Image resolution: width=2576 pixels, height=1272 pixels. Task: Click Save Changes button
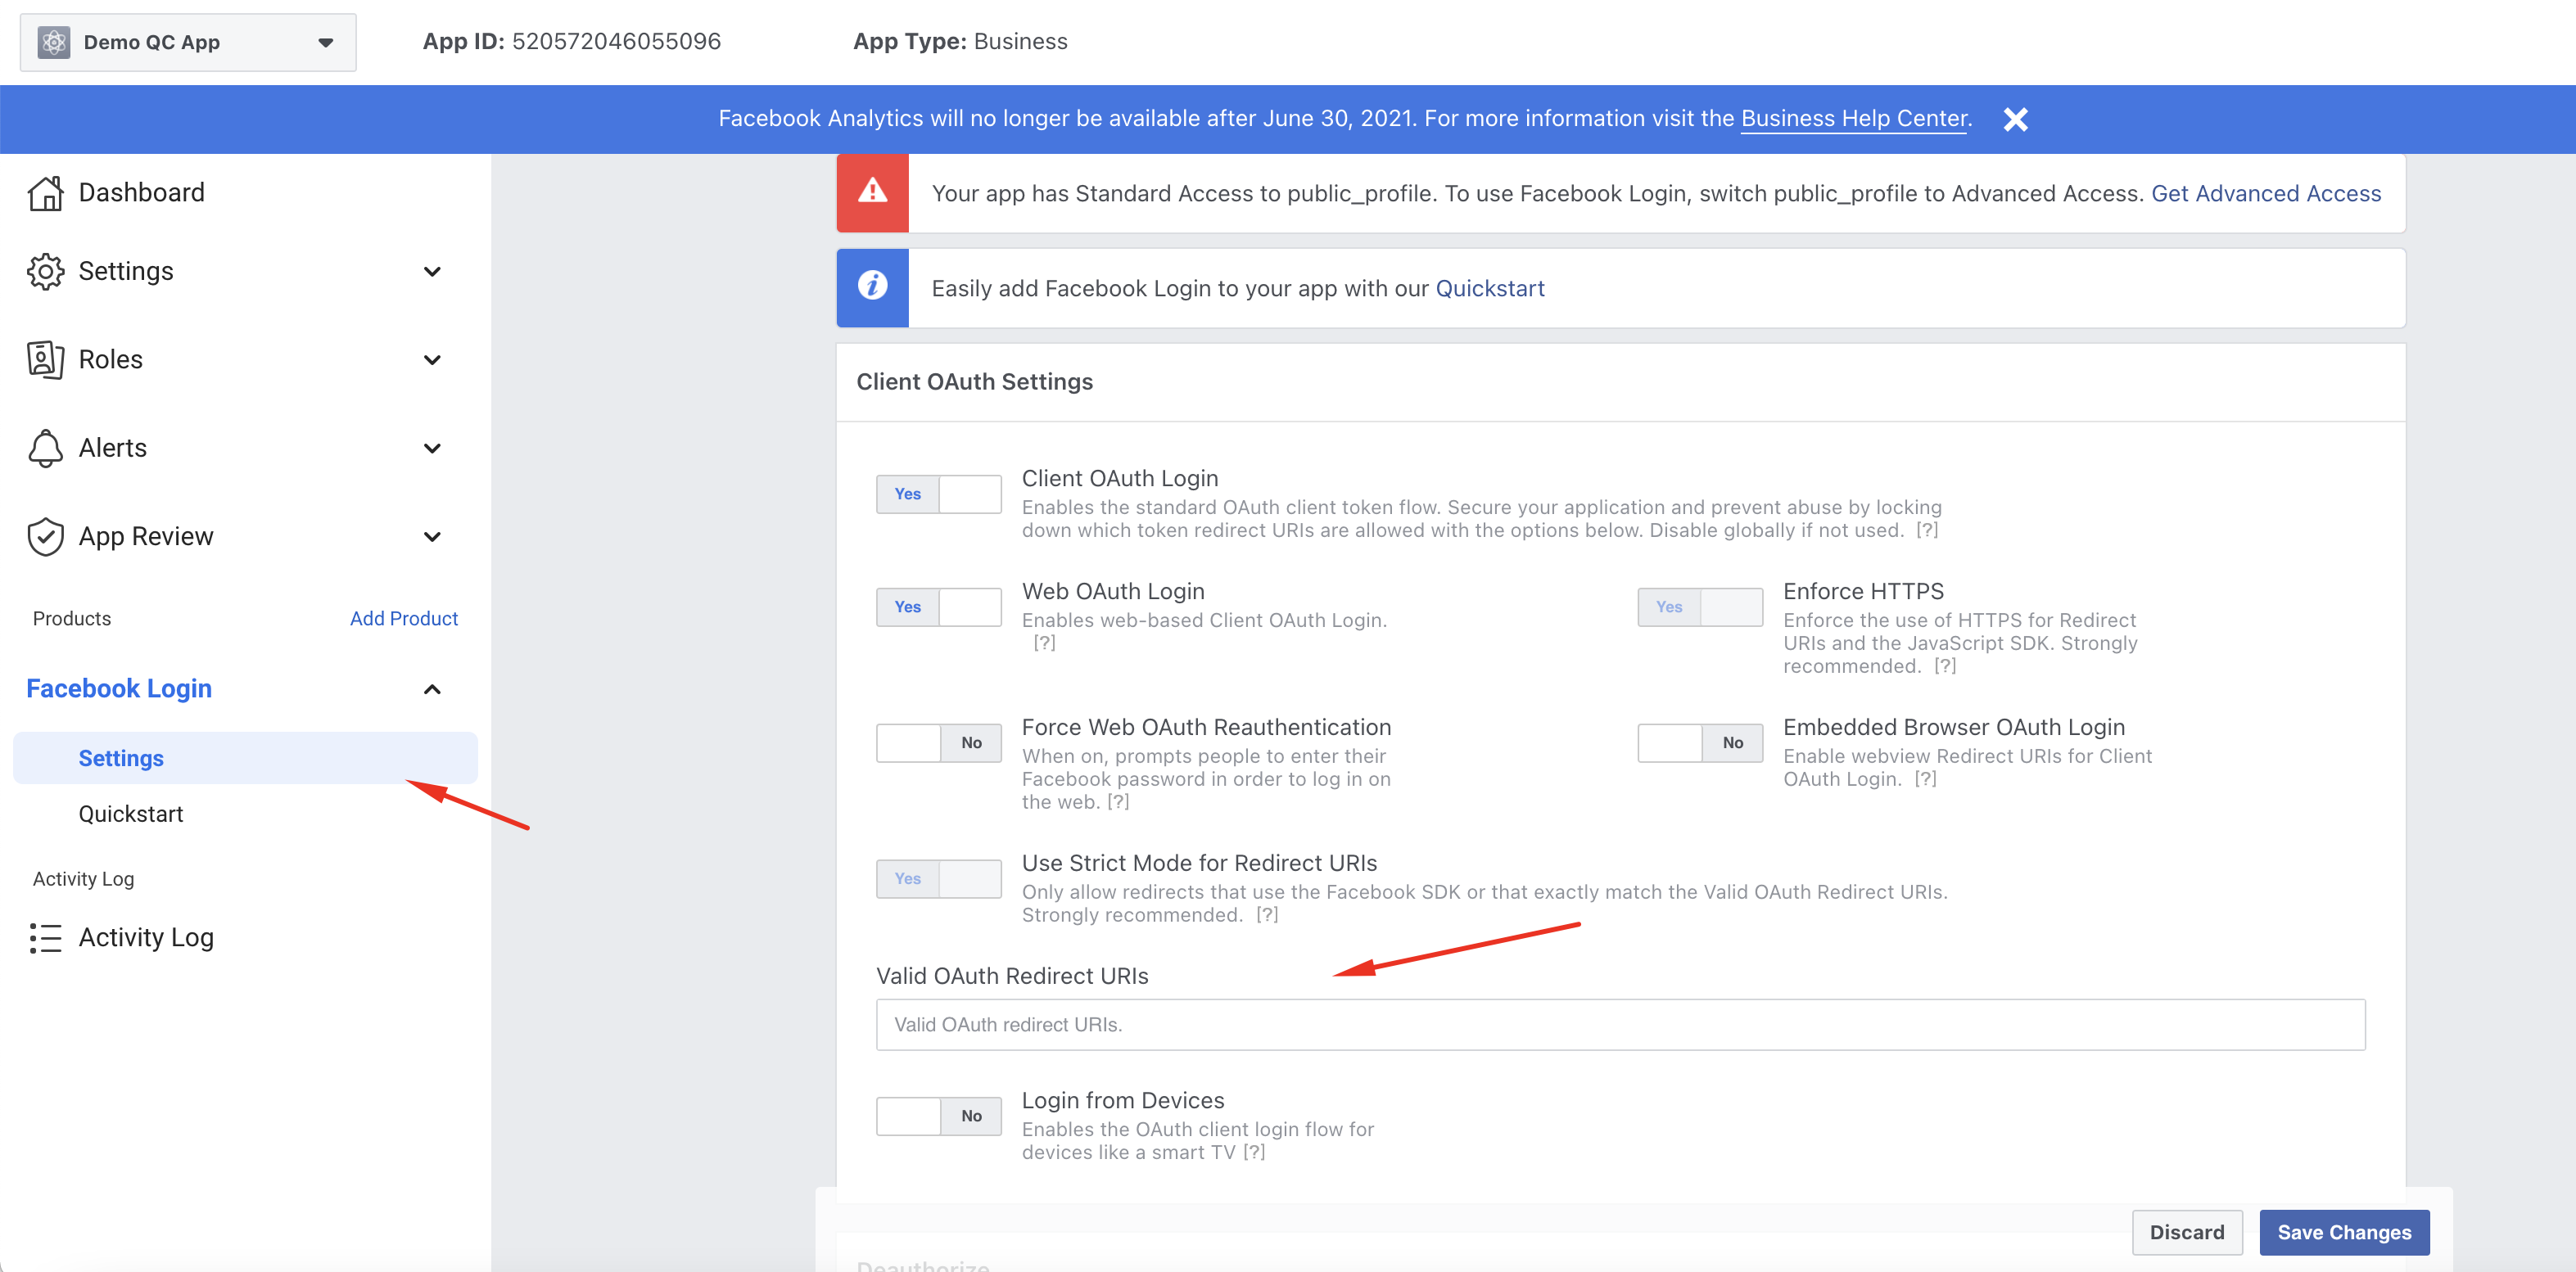(2344, 1233)
